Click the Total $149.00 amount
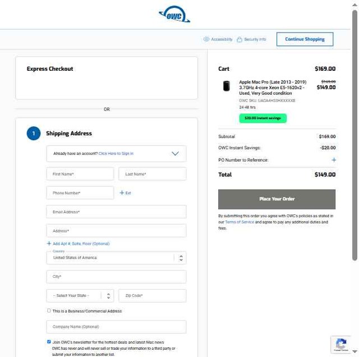 tap(325, 175)
